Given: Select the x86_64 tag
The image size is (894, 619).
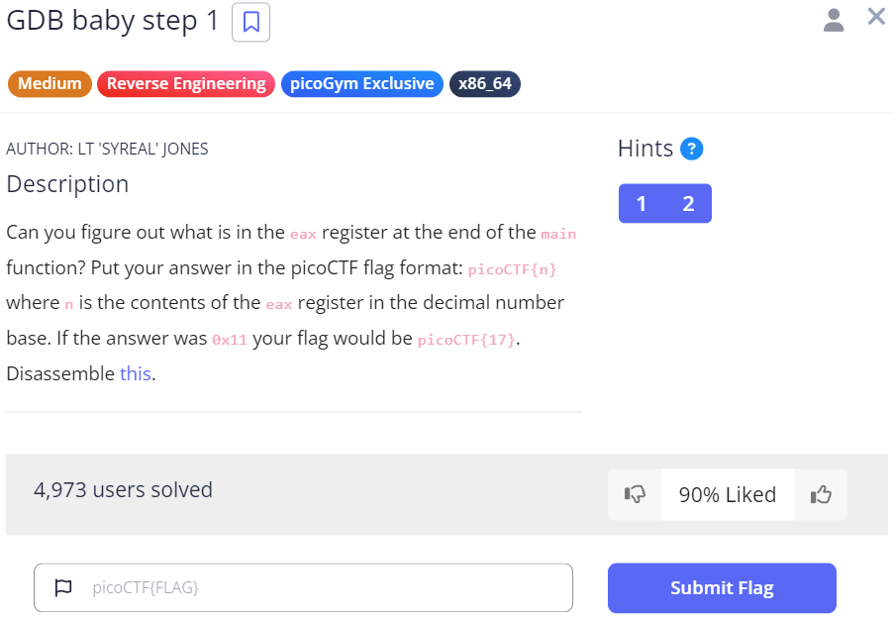Looking at the screenshot, I should [x=485, y=84].
